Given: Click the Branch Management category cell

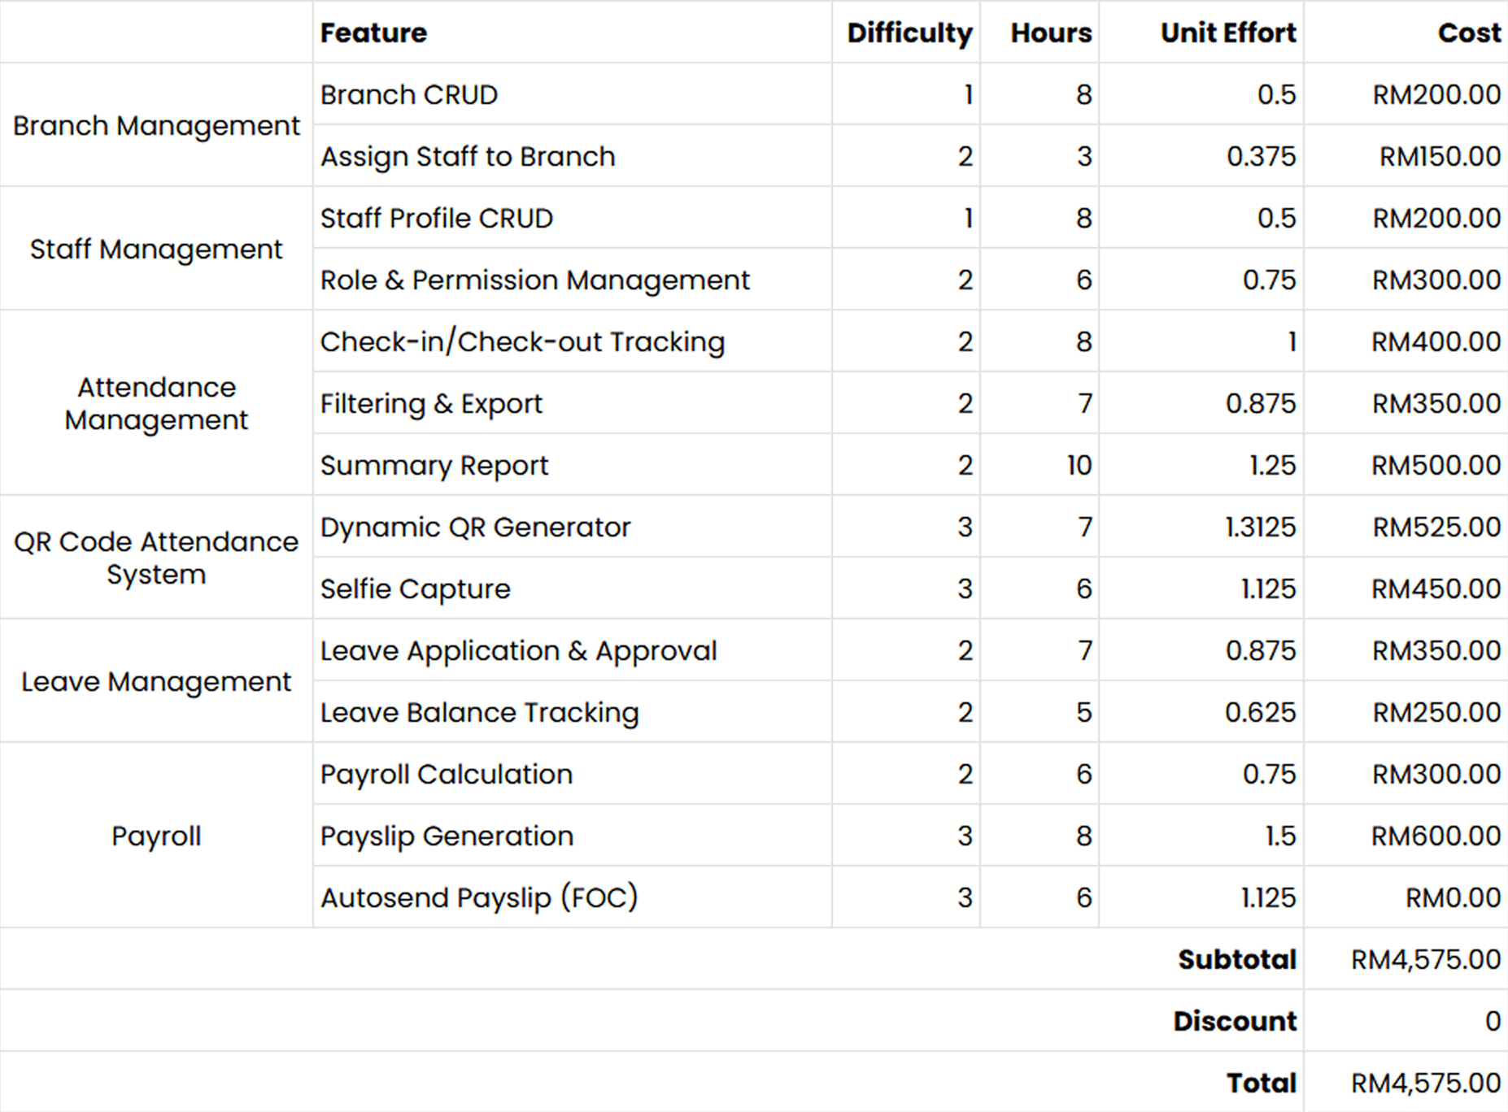Looking at the screenshot, I should point(156,126).
